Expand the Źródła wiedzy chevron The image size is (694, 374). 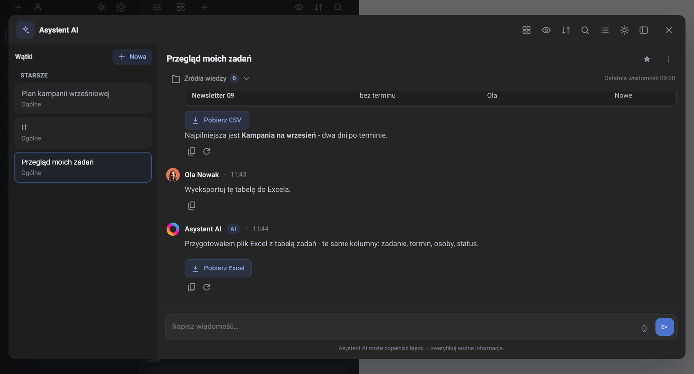246,78
